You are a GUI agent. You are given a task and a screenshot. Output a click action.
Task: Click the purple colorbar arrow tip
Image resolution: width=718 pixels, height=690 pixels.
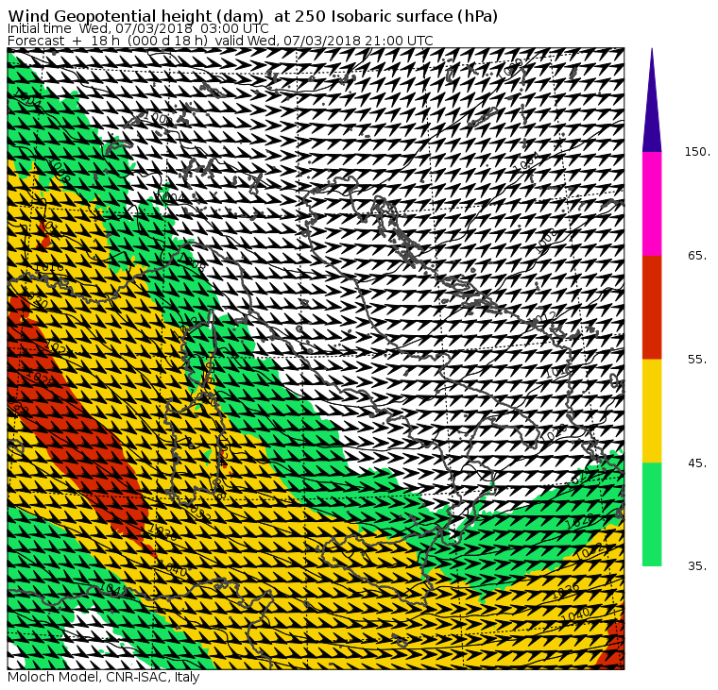652,100
